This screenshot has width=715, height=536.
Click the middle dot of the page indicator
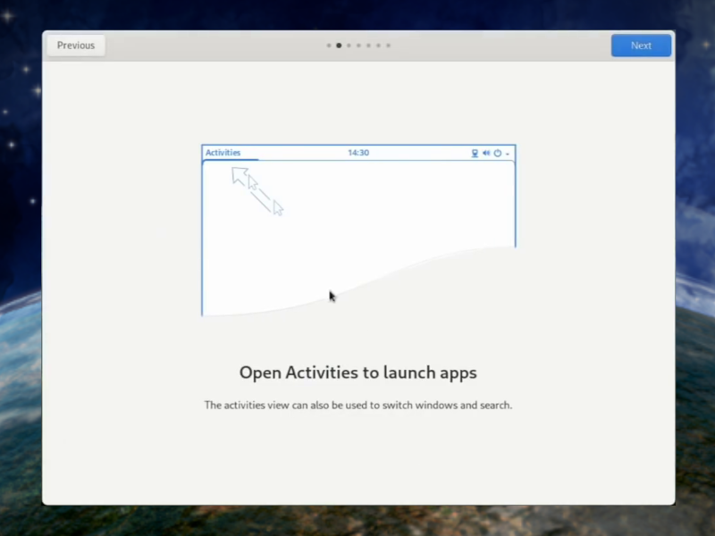coord(358,45)
